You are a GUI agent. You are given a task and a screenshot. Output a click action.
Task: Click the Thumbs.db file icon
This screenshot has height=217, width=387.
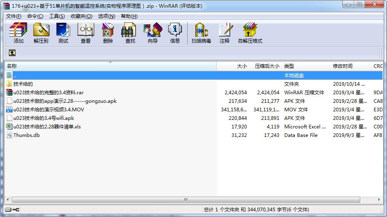tap(9, 135)
